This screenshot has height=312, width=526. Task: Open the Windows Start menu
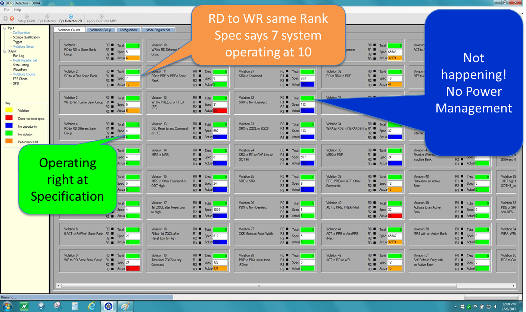(x=7, y=306)
